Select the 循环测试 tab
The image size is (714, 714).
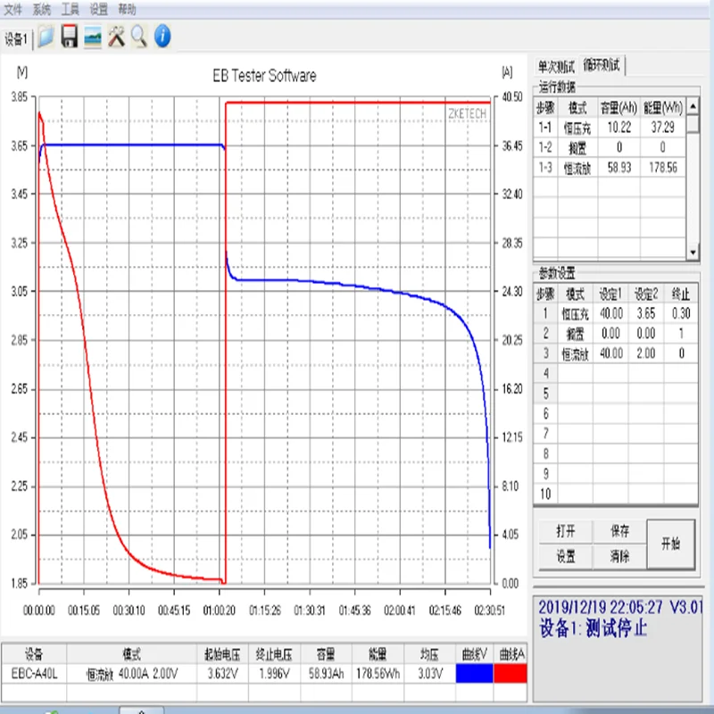tap(602, 65)
